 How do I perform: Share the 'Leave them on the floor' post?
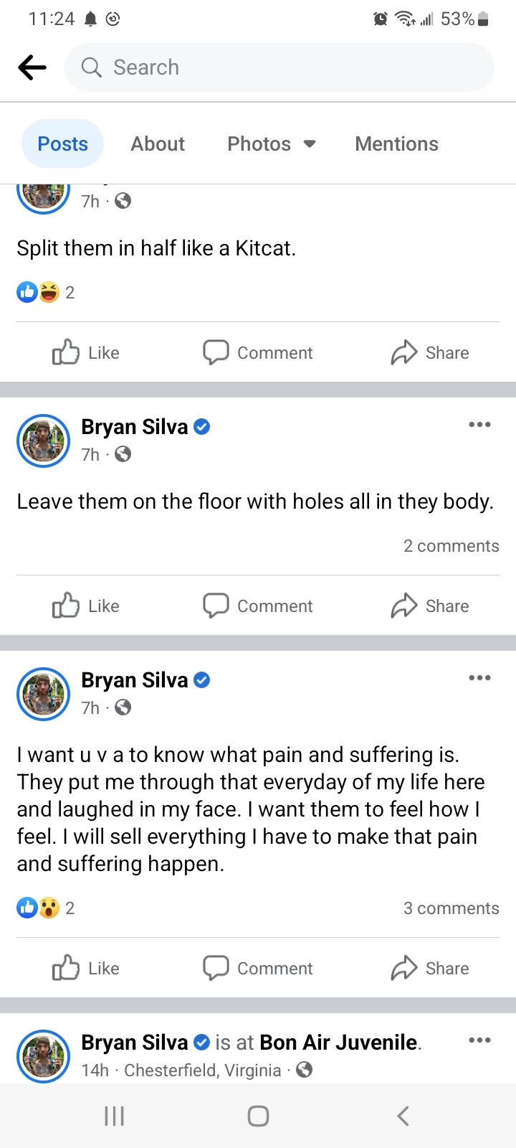430,606
